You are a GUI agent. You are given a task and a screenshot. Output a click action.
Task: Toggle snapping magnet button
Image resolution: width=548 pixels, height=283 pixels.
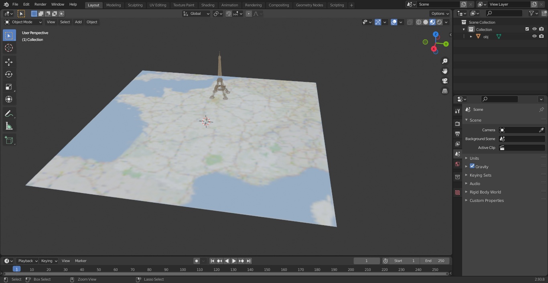point(229,14)
